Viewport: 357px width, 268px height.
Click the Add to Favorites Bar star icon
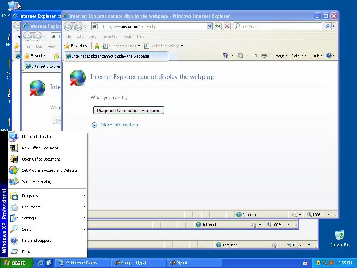(97, 46)
